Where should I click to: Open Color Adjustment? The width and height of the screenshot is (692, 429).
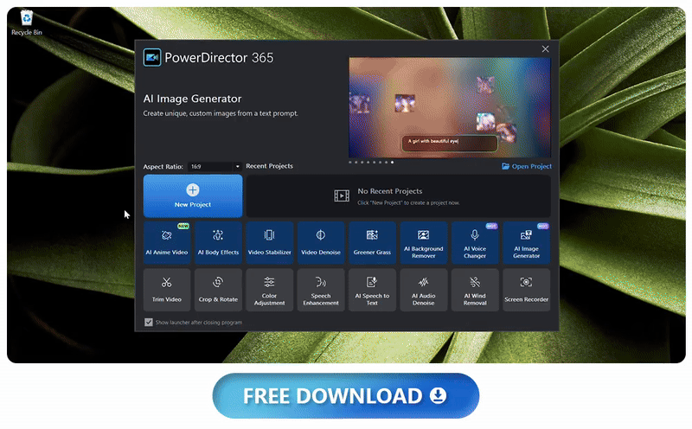[270, 290]
